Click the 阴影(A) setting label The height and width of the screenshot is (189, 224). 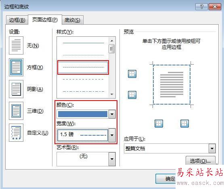click(35, 89)
